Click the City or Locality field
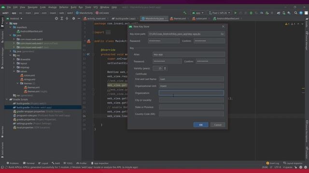 [x=191, y=100]
